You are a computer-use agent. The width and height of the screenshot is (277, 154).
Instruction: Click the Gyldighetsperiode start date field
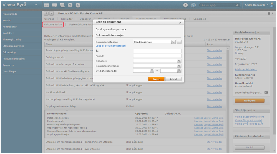tap(142, 71)
